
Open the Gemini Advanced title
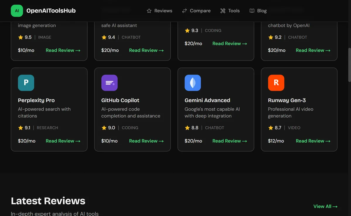pos(207,100)
